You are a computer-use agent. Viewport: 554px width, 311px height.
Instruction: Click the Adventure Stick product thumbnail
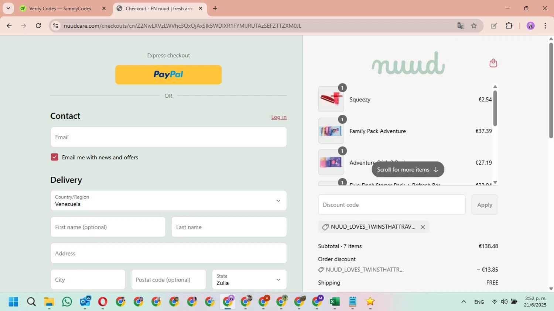[331, 162]
